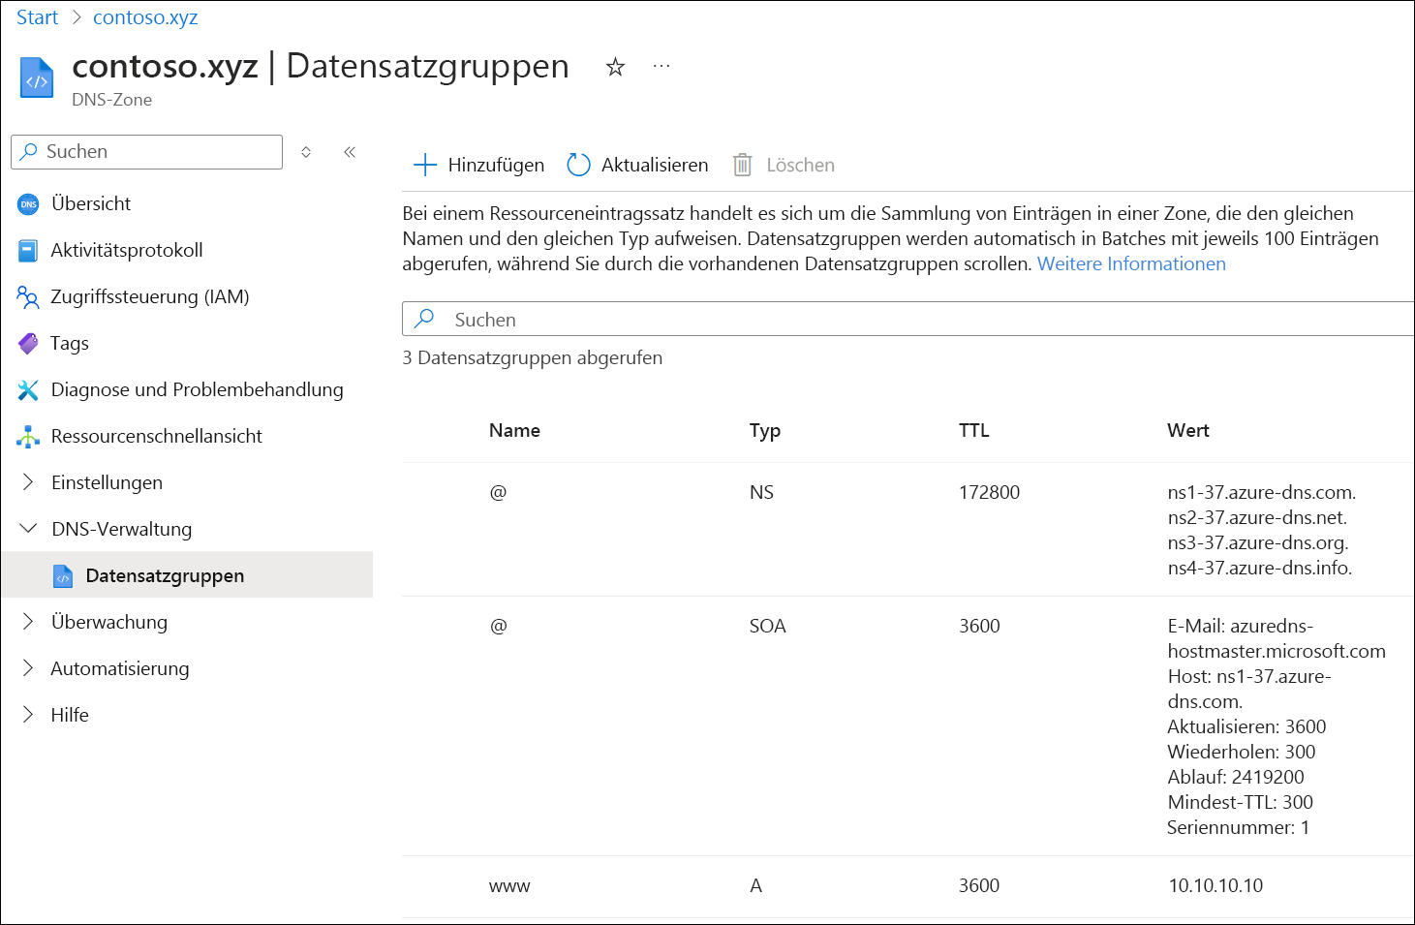The image size is (1415, 925).
Task: Click the Wert column header
Action: pyautogui.click(x=1187, y=431)
